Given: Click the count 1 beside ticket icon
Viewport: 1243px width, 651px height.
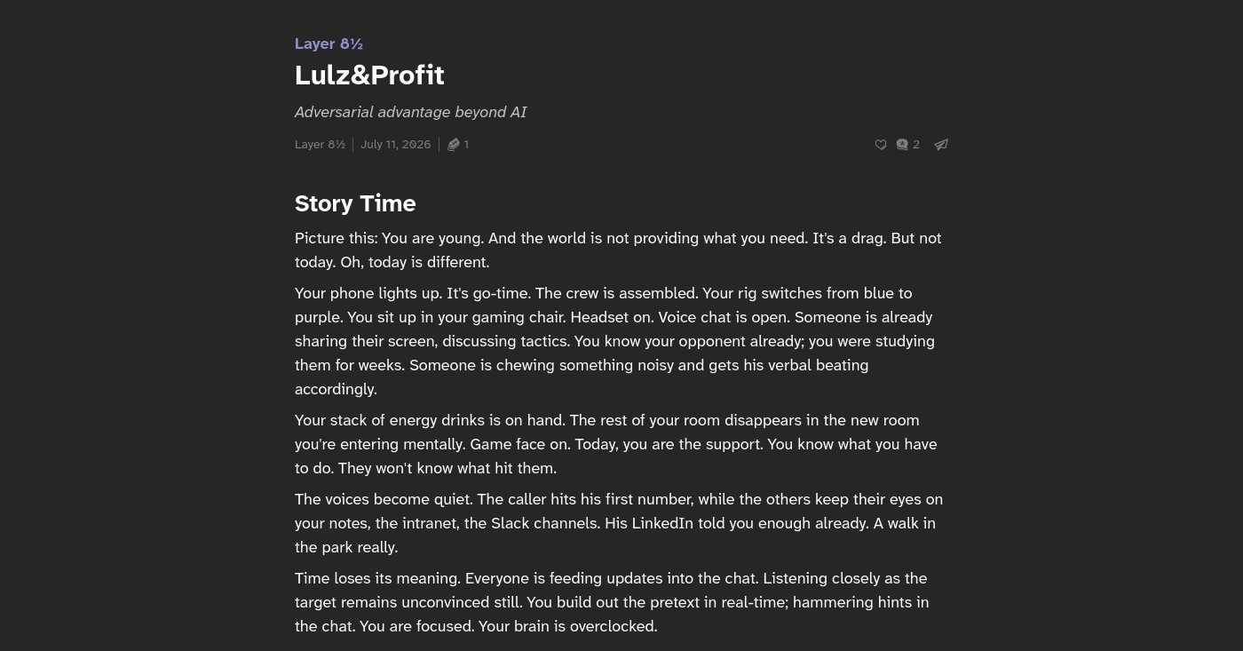Looking at the screenshot, I should tap(466, 145).
